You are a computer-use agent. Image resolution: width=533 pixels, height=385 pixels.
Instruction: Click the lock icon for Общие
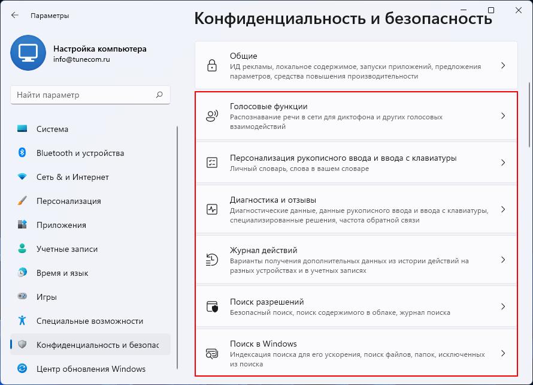pos(212,65)
